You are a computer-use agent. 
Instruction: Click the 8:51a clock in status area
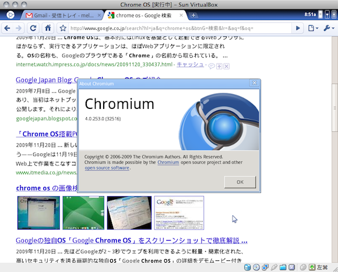click(x=310, y=15)
